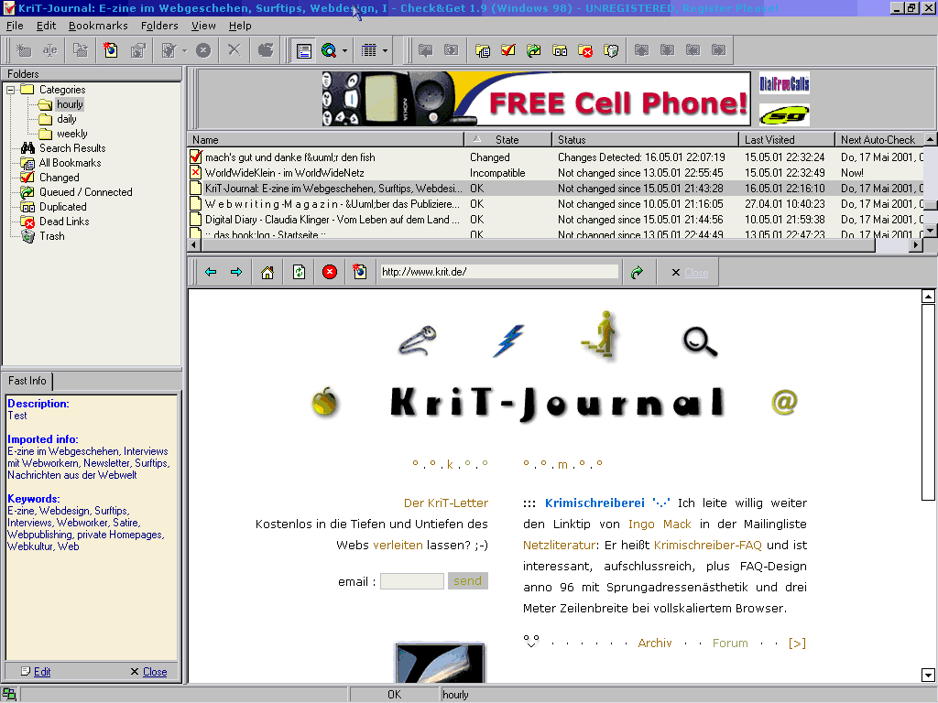The height and width of the screenshot is (703, 938).
Task: Select the weekly folder
Action: tap(71, 134)
